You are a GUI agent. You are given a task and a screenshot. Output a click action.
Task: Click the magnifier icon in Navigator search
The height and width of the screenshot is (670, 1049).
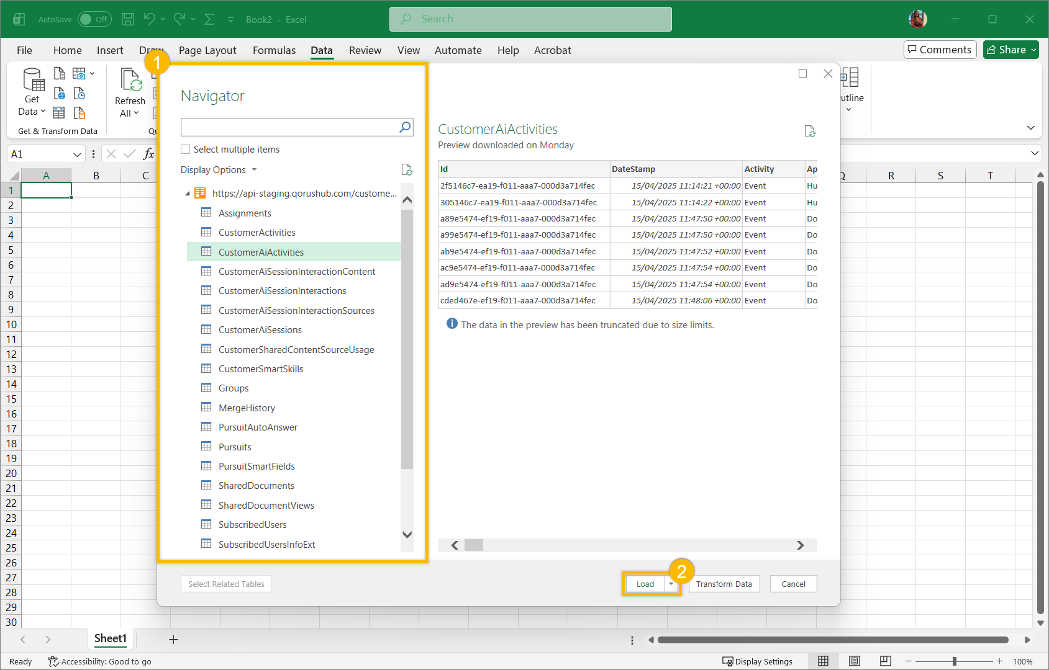click(x=405, y=127)
